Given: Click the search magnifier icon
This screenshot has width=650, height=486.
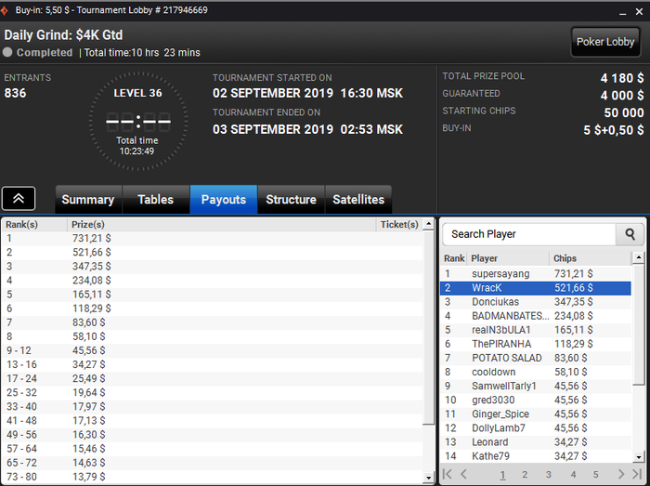Looking at the screenshot, I should 630,234.
